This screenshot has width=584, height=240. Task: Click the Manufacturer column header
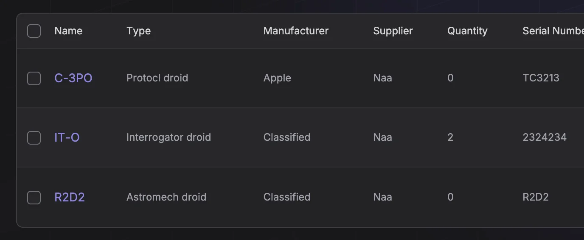coord(296,31)
